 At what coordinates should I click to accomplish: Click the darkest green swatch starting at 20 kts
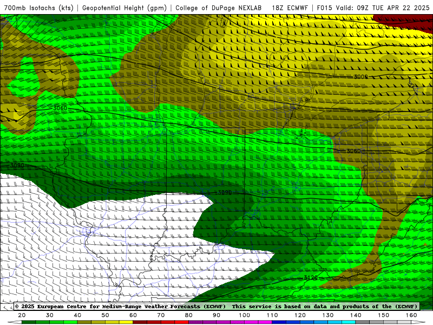click(29, 322)
